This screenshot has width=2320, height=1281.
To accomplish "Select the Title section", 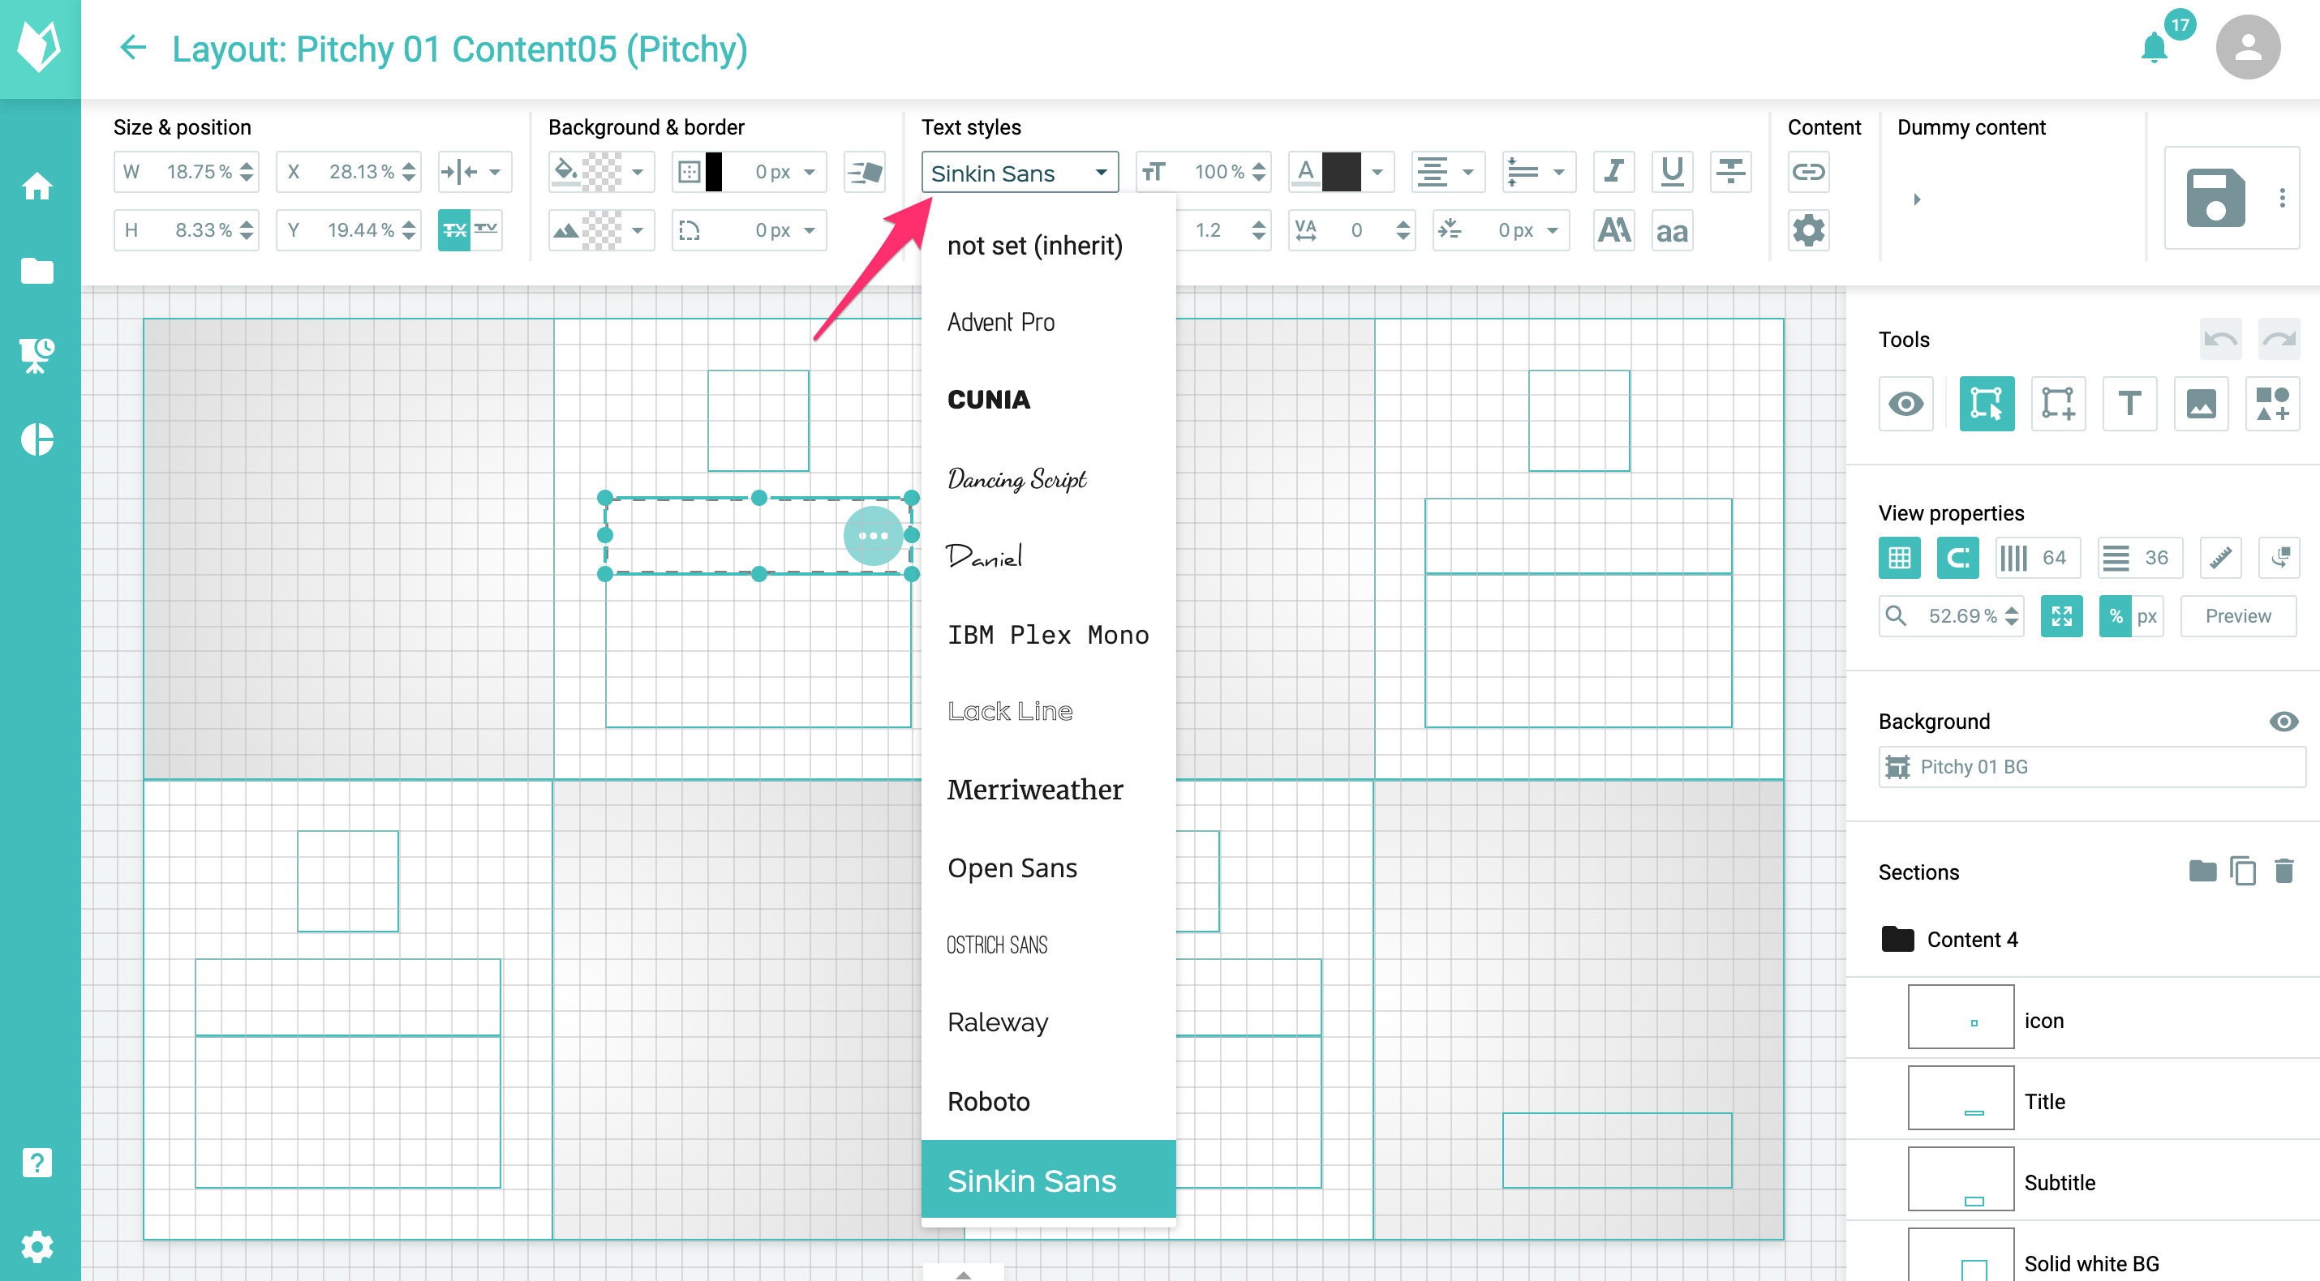I will coord(2083,1099).
